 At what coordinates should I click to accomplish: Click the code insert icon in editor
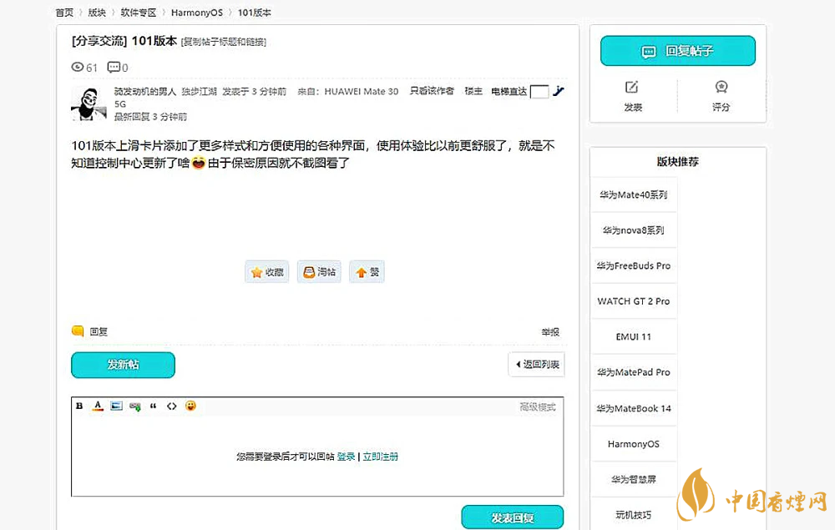coord(171,406)
